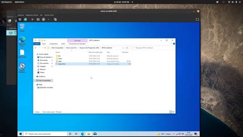Select the blank document file on desktop

click(22, 54)
